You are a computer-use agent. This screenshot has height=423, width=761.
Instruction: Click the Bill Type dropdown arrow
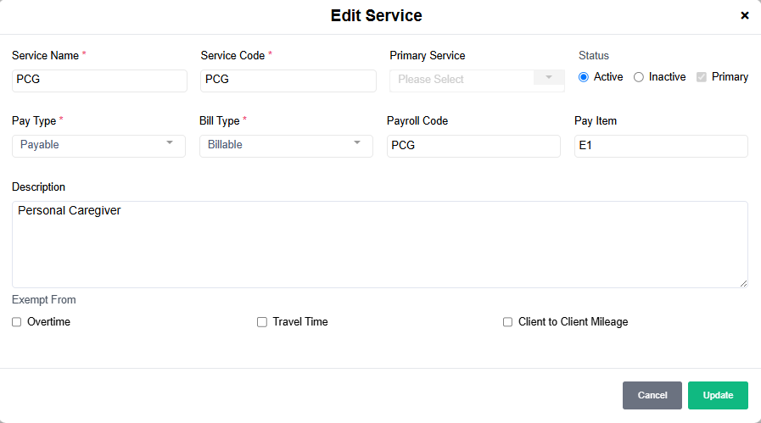pyautogui.click(x=357, y=142)
